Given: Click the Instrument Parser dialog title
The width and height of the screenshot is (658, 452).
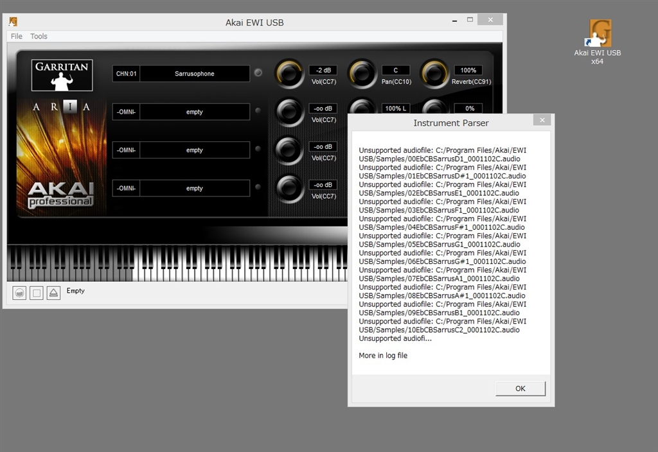Looking at the screenshot, I should tap(451, 123).
